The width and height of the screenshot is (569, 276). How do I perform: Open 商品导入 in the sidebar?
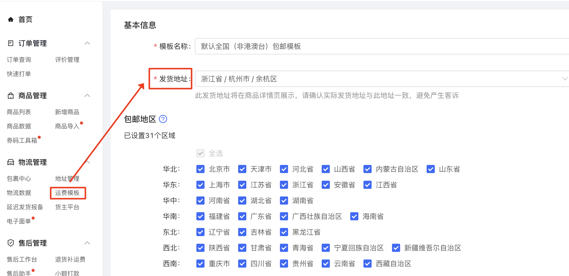point(67,126)
